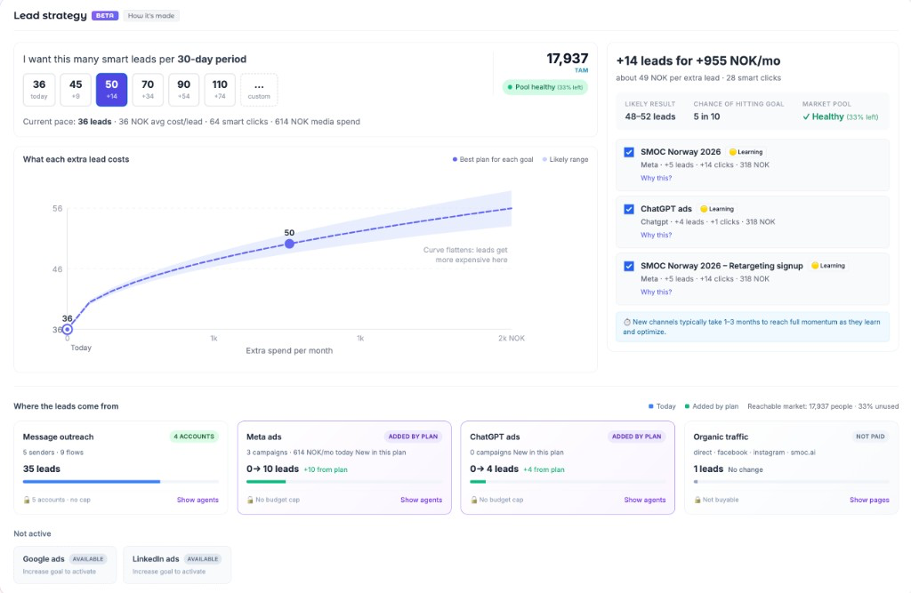This screenshot has height=593, width=911.
Task: Click ADDED BY PLAN badge on Meta ads
Action: tap(413, 437)
